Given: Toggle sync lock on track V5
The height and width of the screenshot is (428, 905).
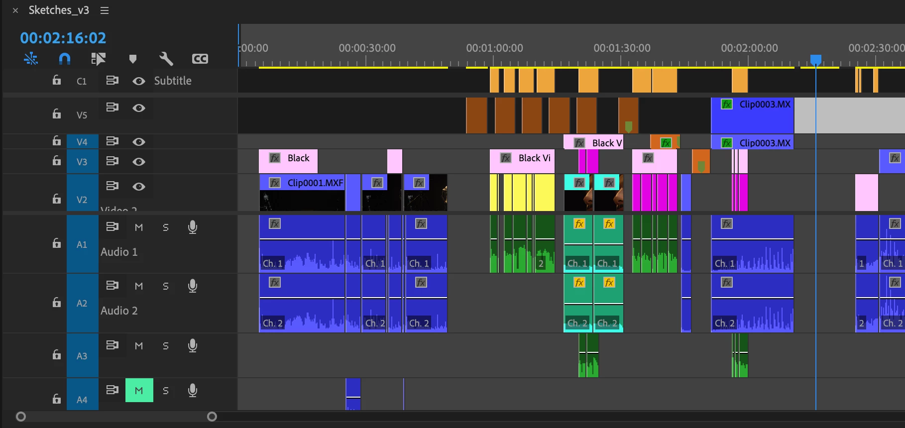Looking at the screenshot, I should (113, 107).
